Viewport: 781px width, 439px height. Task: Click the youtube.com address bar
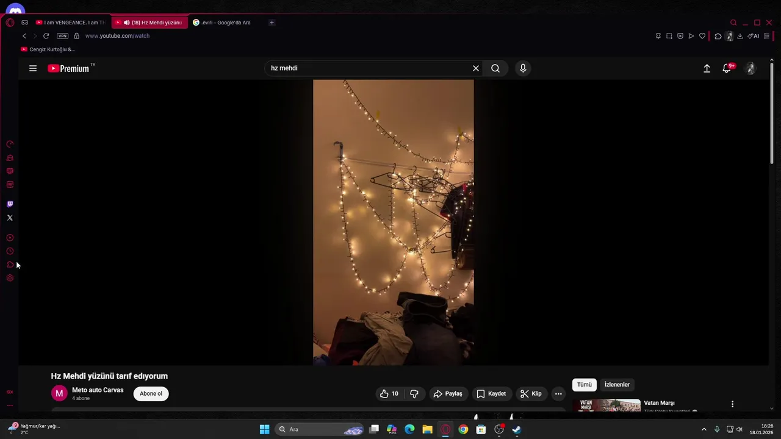coord(117,36)
